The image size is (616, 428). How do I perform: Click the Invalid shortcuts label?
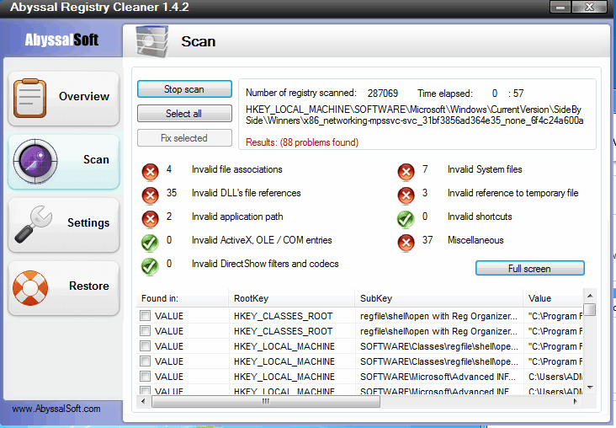tap(480, 217)
